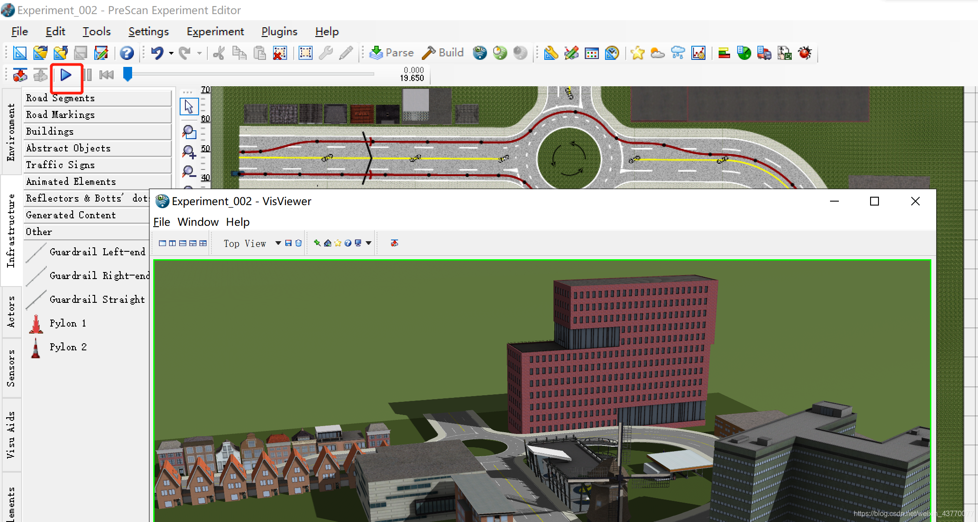Click the yellow star toolbar icon
978x522 pixels.
637,53
